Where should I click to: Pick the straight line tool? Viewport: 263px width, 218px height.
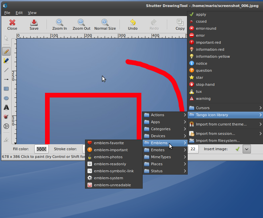pyautogui.click(x=6, y=70)
